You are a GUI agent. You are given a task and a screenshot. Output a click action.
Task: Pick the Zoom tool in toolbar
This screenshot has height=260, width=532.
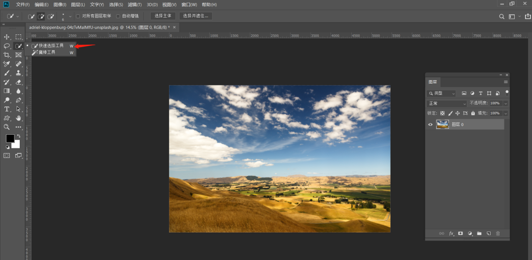[7, 127]
